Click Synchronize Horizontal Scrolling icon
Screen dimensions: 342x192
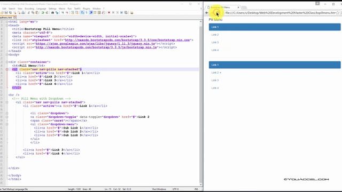click(76, 13)
